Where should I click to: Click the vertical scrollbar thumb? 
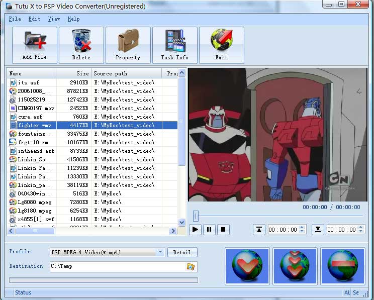tap(182, 121)
